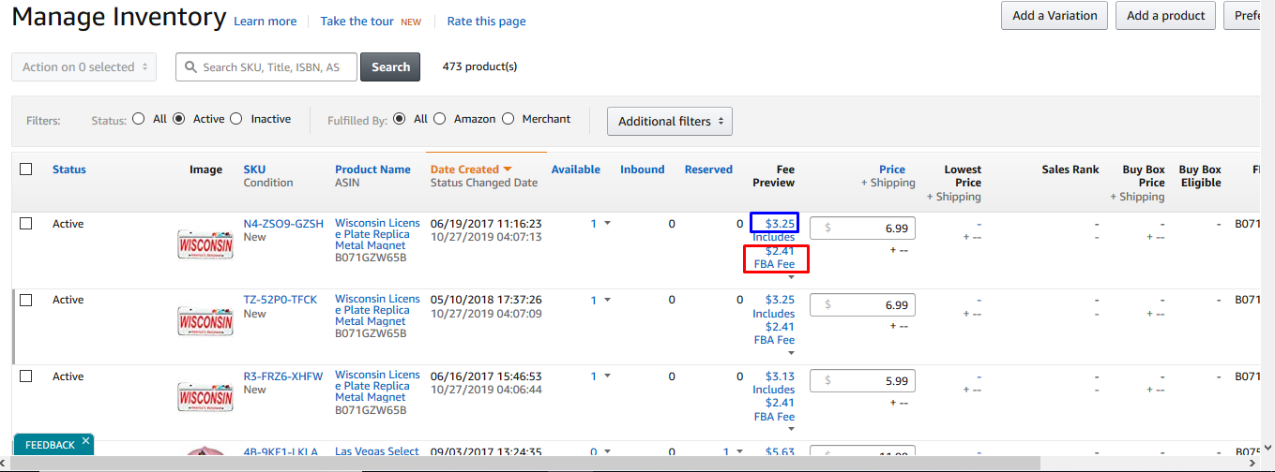Check the row checkbox for R3-FRZ6-XHFW
1275x472 pixels.
coord(26,376)
